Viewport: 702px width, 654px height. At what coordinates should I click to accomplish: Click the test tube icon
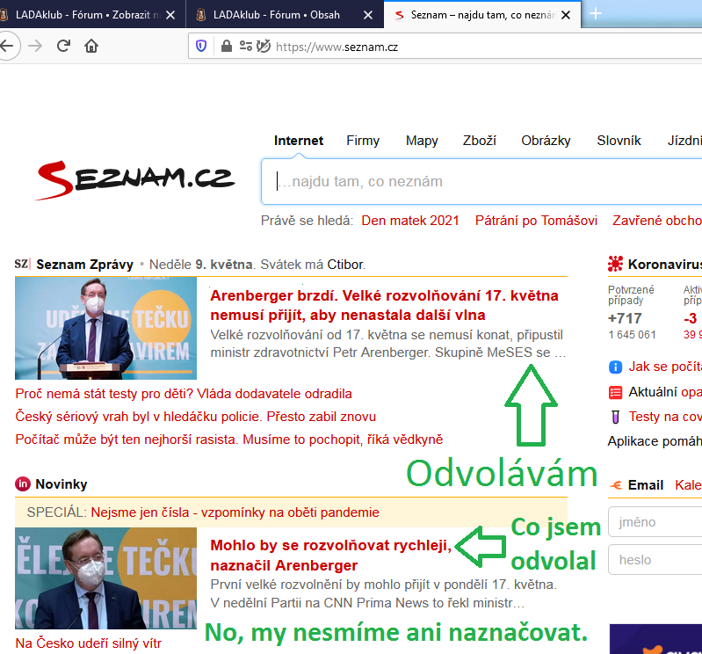(616, 417)
